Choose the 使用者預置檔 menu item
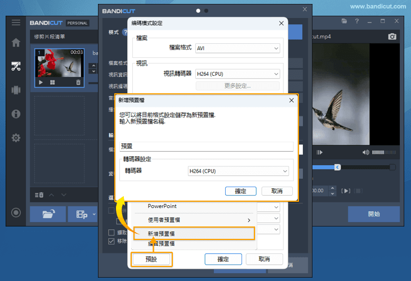The image size is (411, 281). [x=194, y=220]
